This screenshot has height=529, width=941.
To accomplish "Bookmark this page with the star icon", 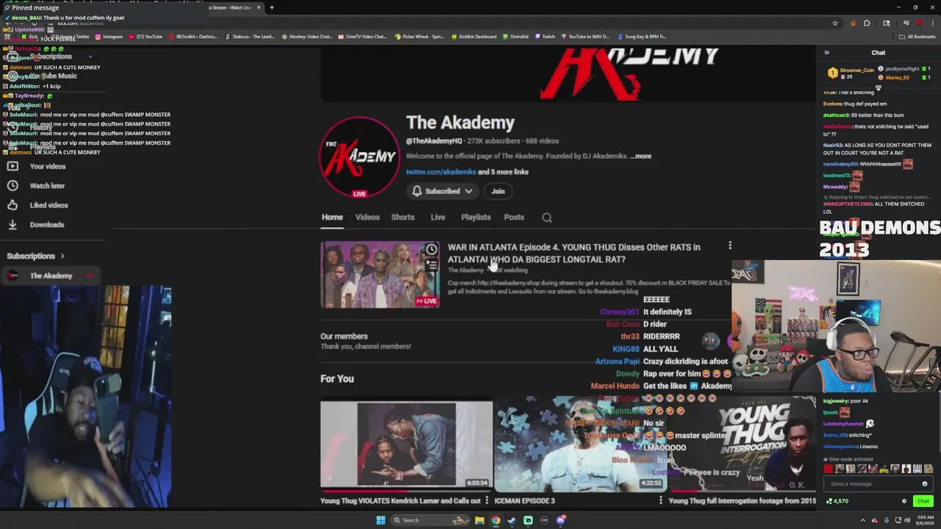I will (835, 24).
